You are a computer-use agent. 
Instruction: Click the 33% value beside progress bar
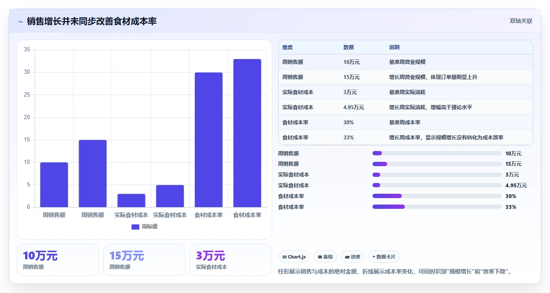511,207
